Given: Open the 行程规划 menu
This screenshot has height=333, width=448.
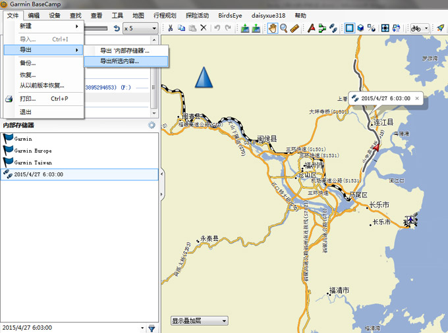Looking at the screenshot, I should pos(165,15).
